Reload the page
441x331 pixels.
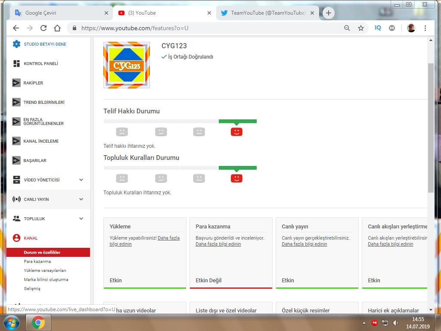coord(43,28)
